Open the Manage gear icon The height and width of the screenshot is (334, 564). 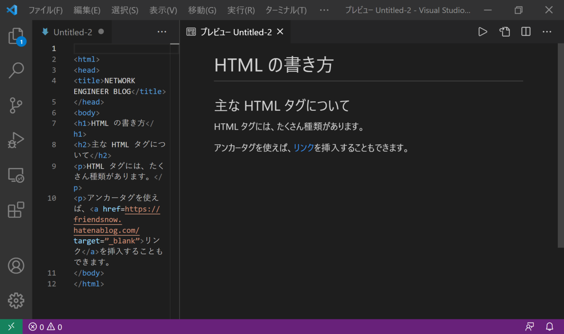pyautogui.click(x=16, y=301)
